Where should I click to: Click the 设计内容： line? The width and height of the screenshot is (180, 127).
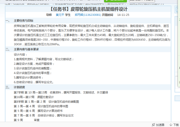[x=20, y=55]
